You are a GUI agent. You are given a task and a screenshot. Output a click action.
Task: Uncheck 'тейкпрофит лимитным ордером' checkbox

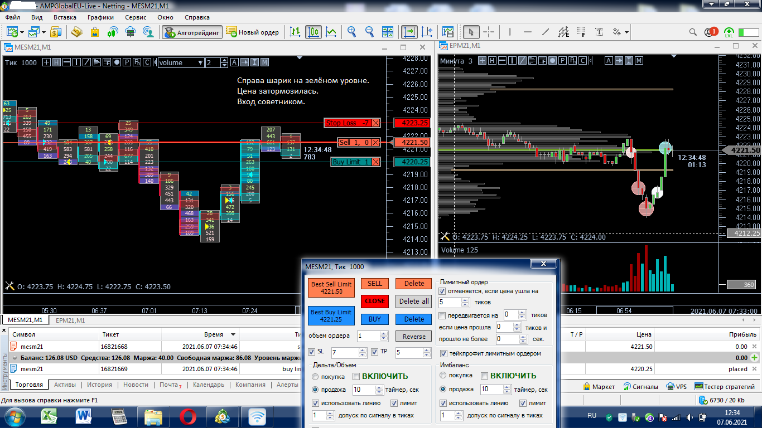(x=444, y=353)
